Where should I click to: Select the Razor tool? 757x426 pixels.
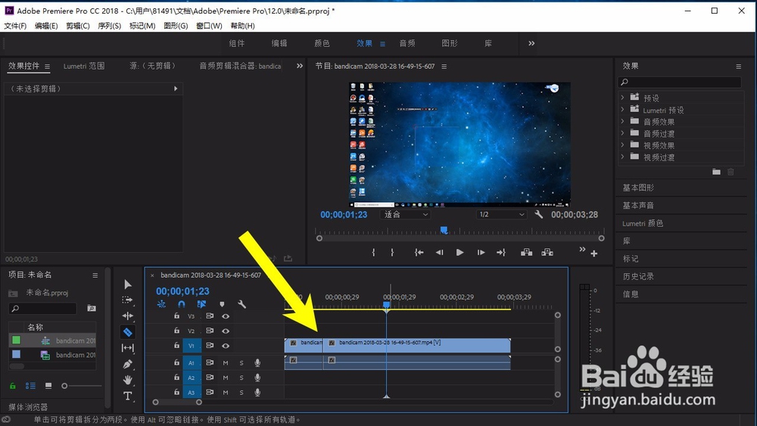coord(127,332)
